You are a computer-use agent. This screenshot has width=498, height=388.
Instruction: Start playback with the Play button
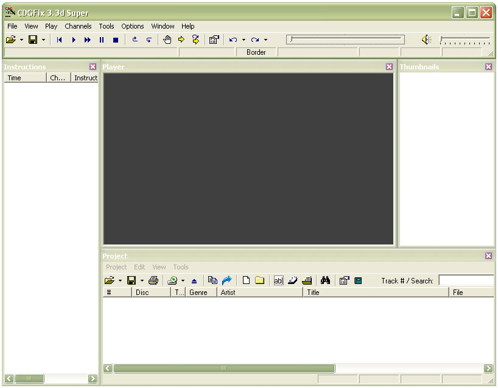pyautogui.click(x=74, y=40)
